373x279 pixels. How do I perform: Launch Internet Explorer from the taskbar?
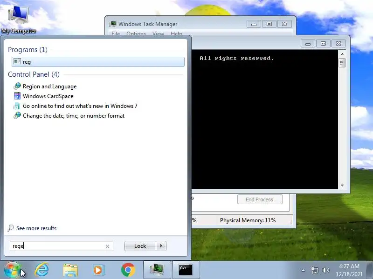(x=41, y=270)
